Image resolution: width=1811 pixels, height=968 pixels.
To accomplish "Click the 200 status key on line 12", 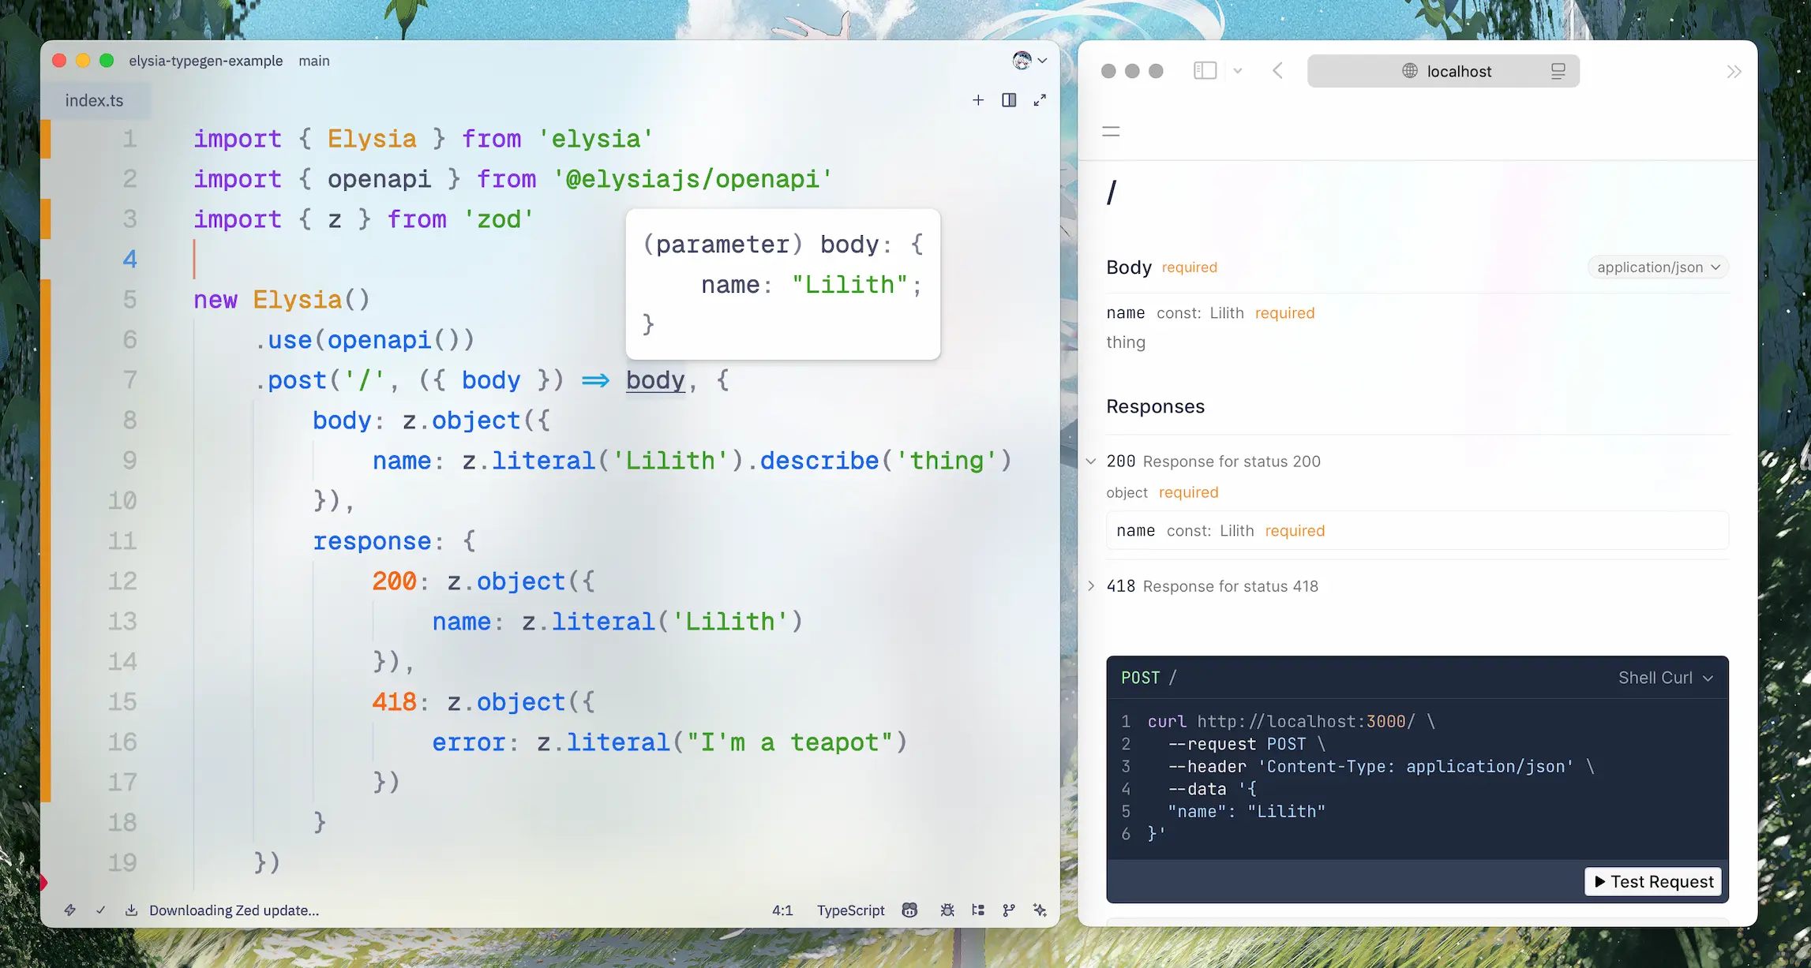I will coord(394,581).
